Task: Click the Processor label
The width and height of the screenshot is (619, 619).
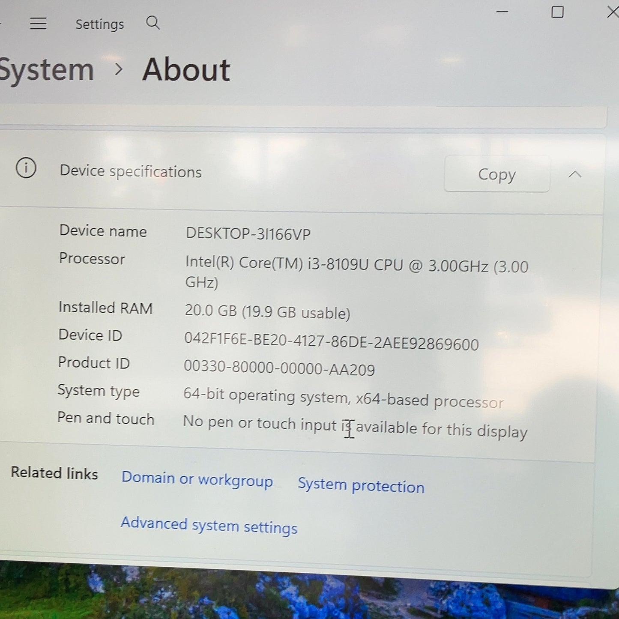Action: (x=92, y=258)
